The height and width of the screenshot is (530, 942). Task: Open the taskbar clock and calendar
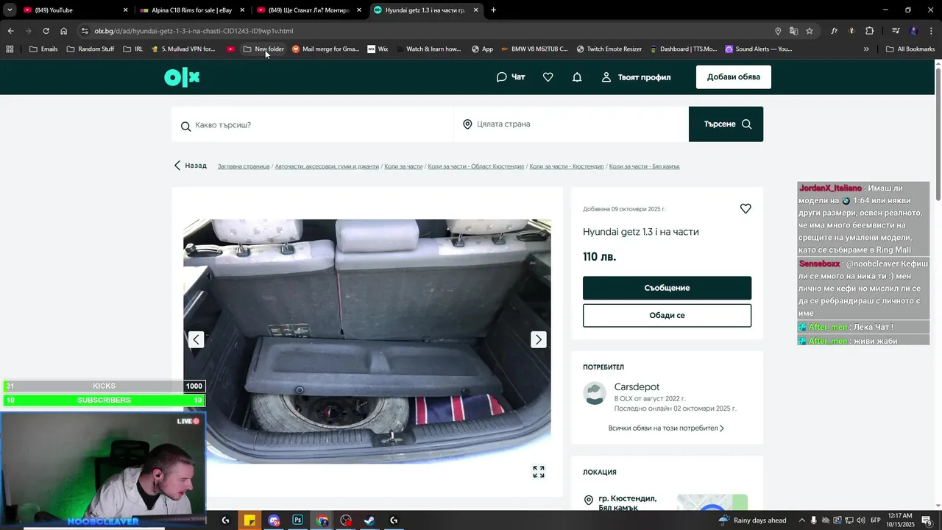pyautogui.click(x=901, y=520)
